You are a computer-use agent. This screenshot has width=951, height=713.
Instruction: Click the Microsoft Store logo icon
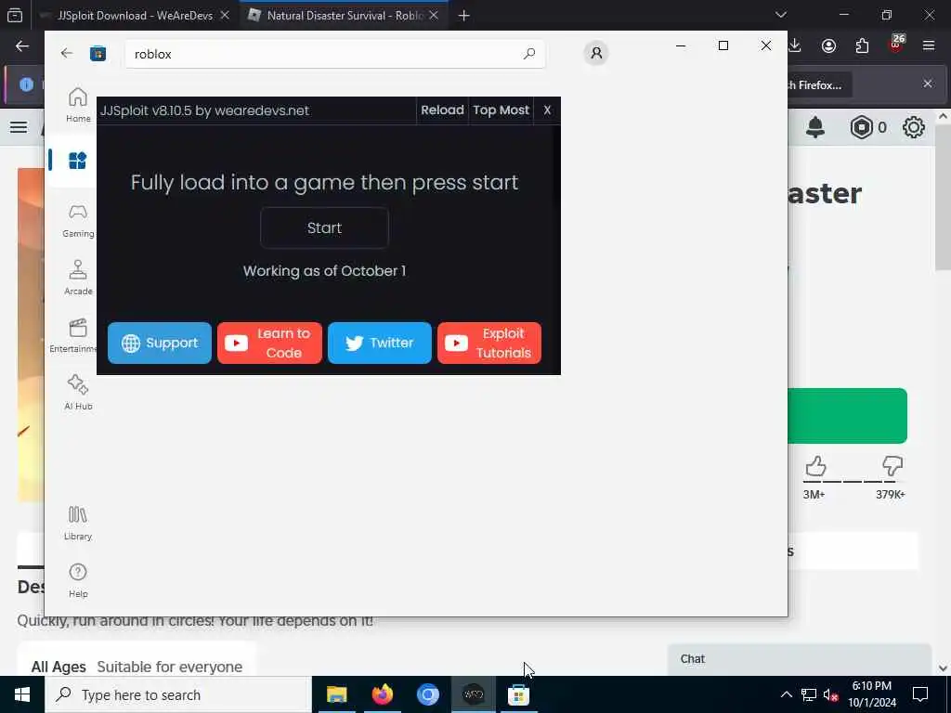(x=98, y=54)
